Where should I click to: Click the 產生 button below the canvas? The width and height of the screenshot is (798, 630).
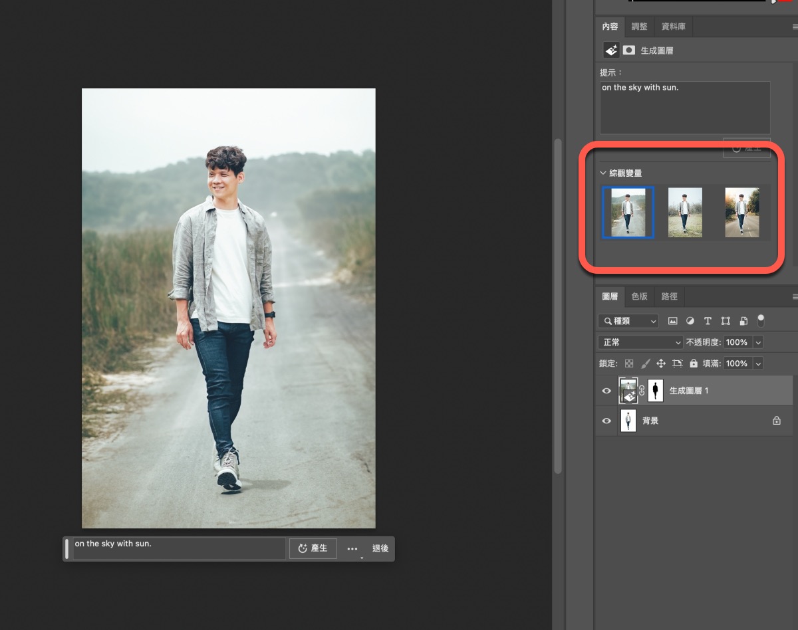coord(313,548)
